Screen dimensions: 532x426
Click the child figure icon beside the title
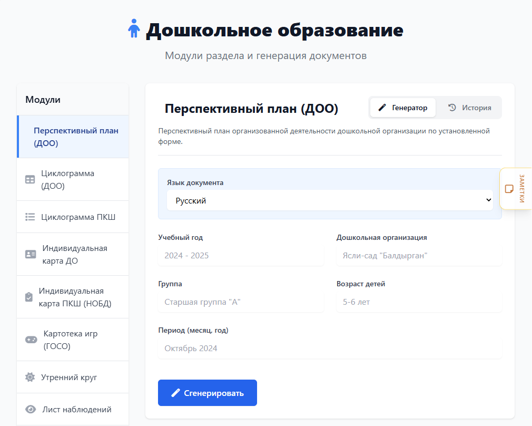click(134, 28)
